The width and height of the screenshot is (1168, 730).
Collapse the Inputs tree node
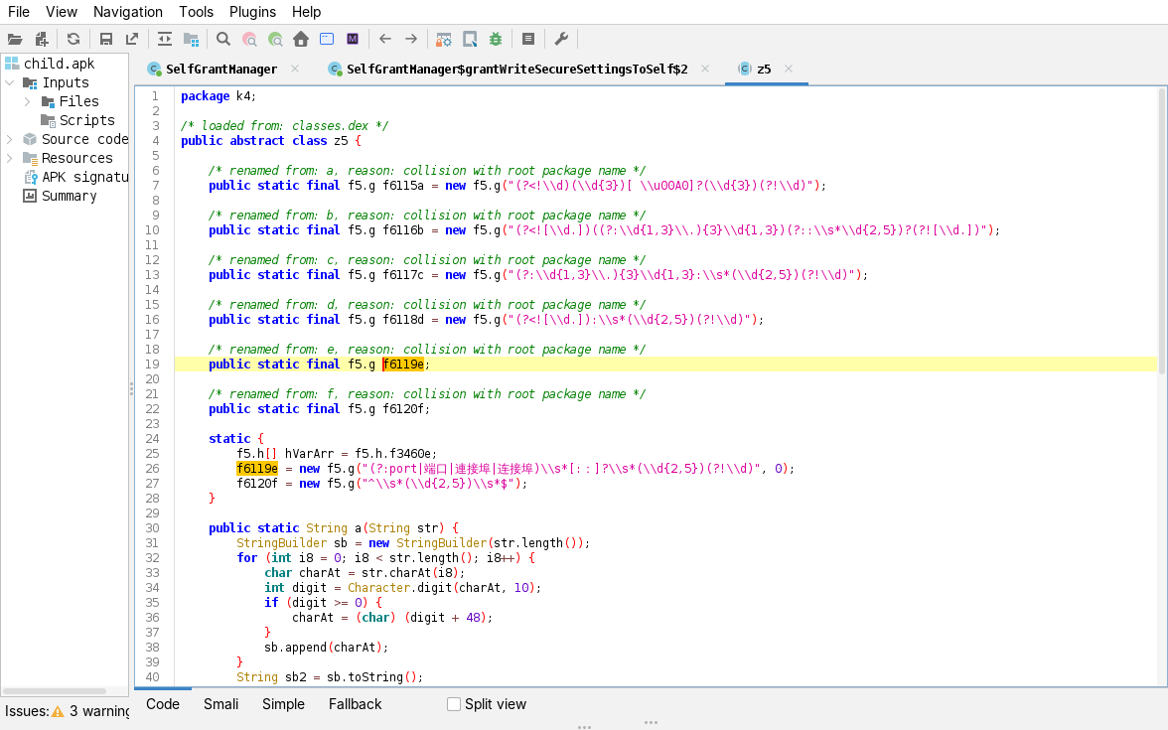pos(10,82)
